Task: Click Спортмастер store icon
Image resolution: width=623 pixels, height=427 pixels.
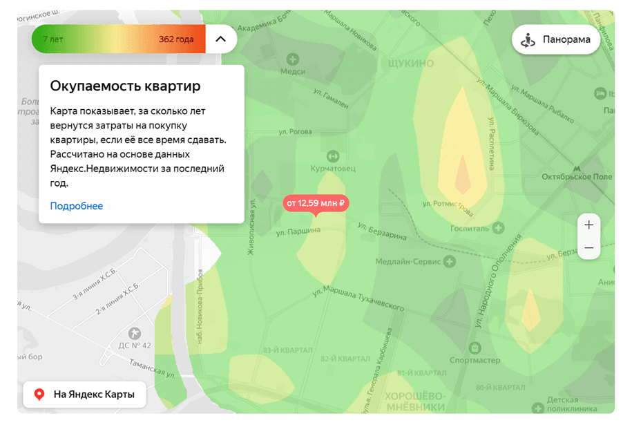Action: pos(475,348)
